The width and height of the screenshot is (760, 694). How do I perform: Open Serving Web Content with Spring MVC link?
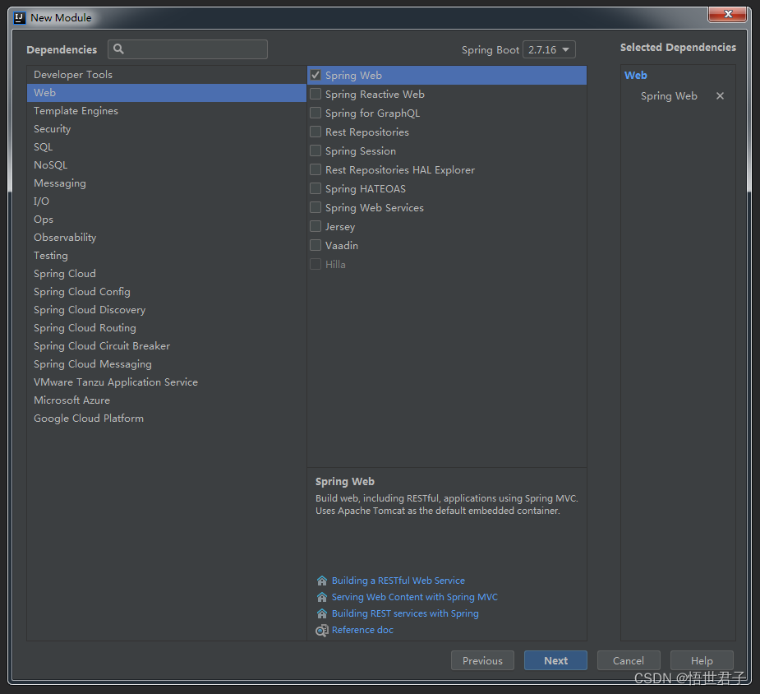[415, 597]
